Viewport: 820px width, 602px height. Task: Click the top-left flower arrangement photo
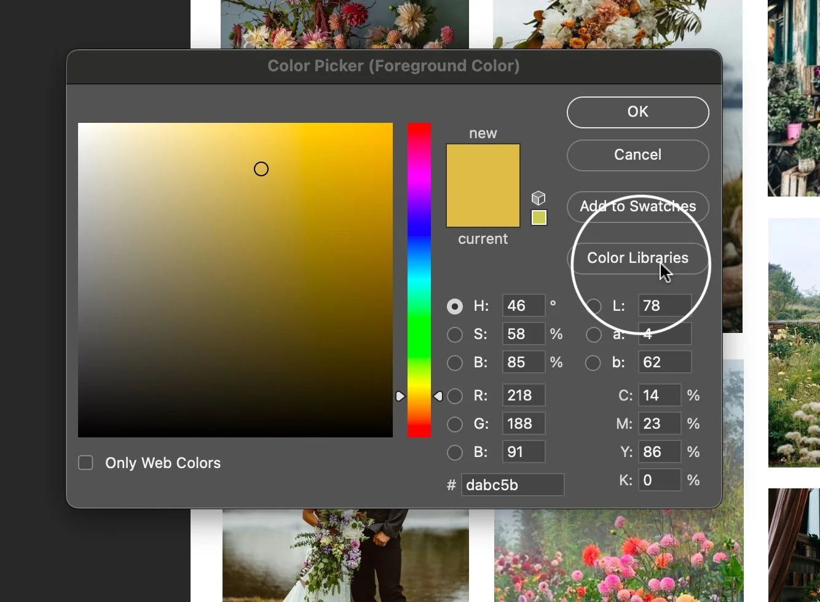[345, 25]
